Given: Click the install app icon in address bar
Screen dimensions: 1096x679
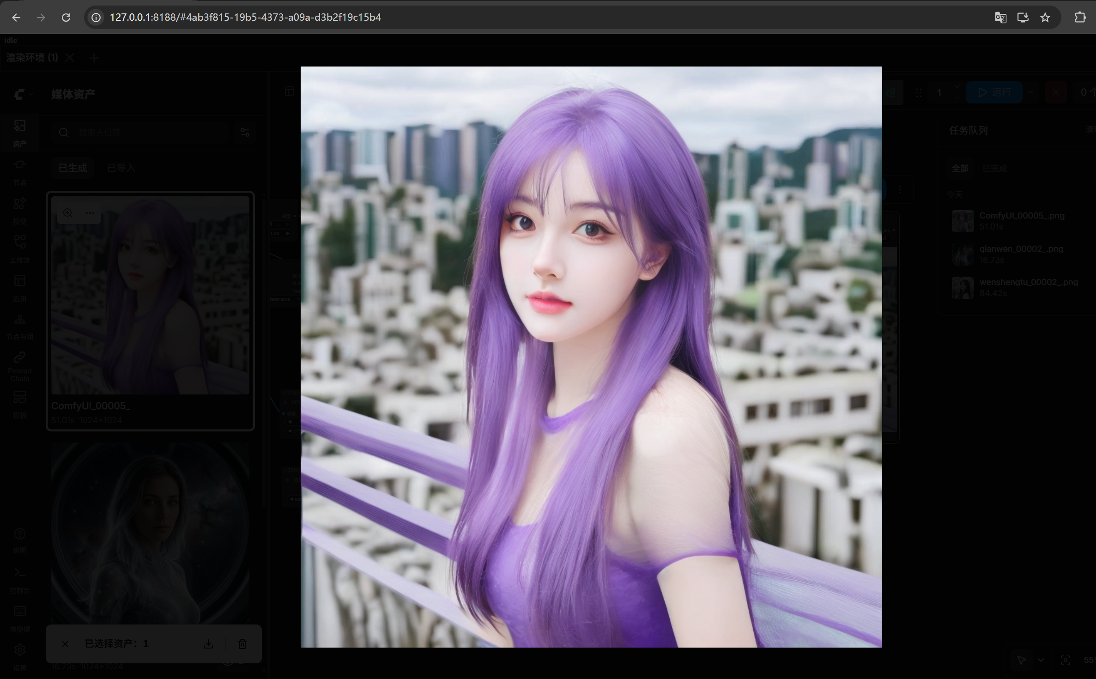Looking at the screenshot, I should click(x=1023, y=18).
